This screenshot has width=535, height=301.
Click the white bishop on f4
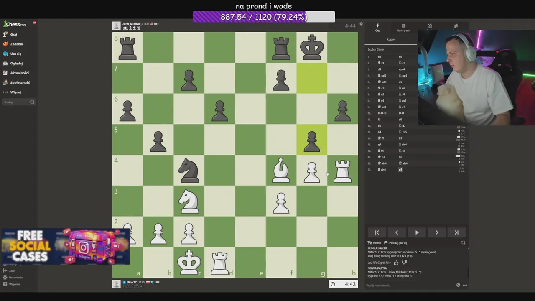point(281,170)
